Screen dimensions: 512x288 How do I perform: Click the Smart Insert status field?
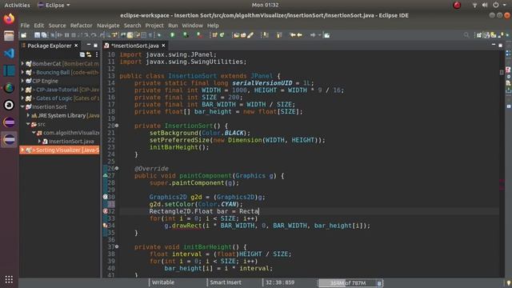pyautogui.click(x=226, y=282)
